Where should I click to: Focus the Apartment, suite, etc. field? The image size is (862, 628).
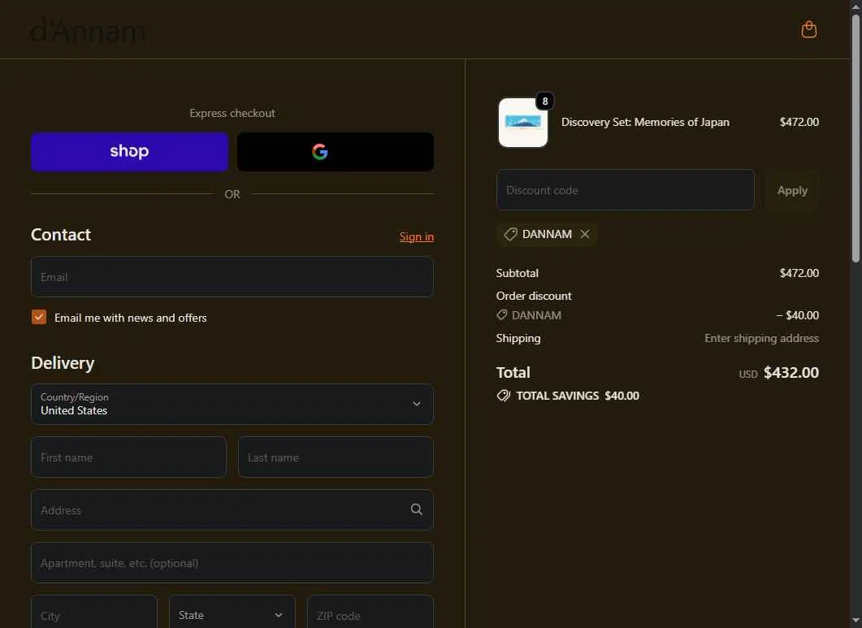[x=232, y=562]
